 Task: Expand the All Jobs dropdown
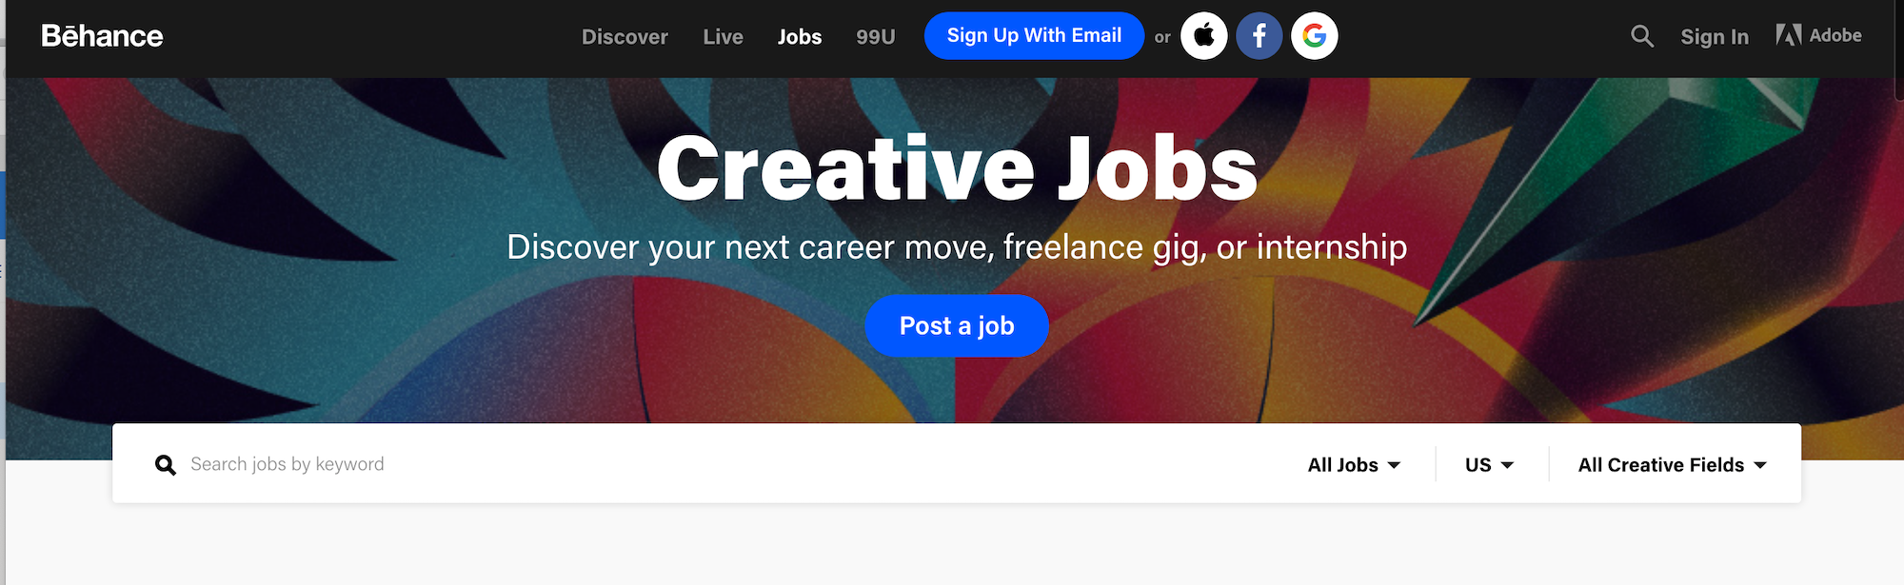(1354, 465)
